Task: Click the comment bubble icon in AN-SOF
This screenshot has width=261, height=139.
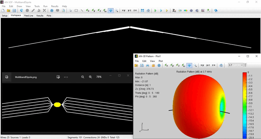Action: point(58,11)
